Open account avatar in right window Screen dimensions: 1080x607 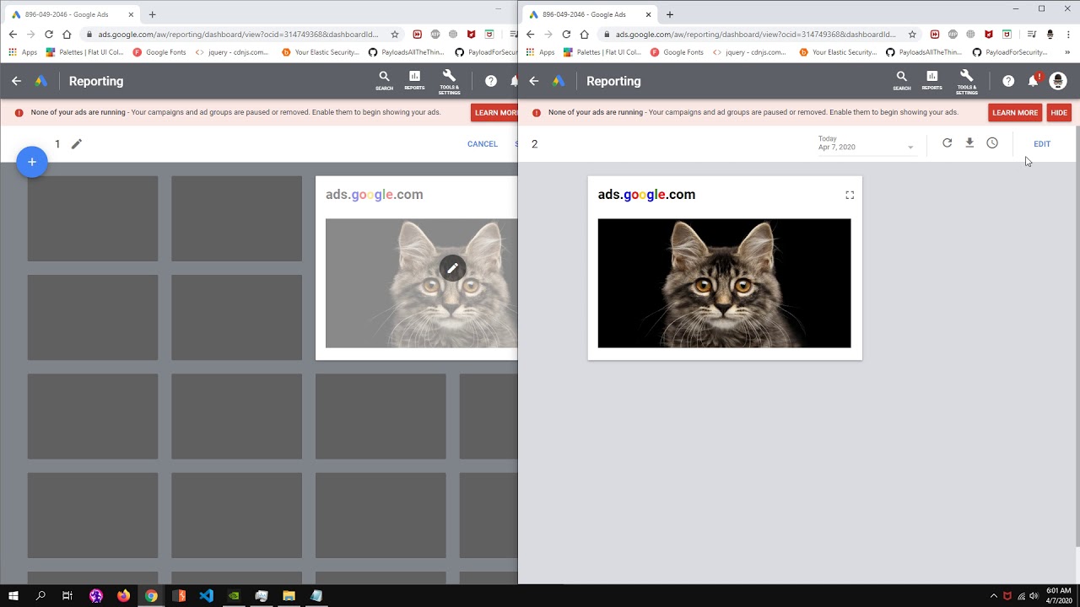[1057, 81]
